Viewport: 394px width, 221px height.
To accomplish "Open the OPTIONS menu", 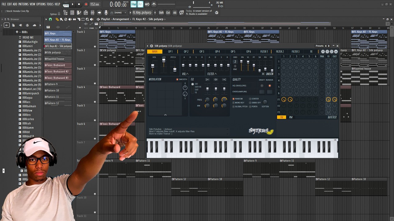I will click(41, 4).
